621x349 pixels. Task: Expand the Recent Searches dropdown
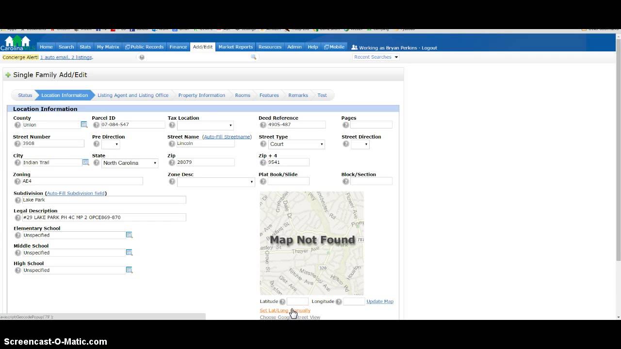pyautogui.click(x=376, y=57)
